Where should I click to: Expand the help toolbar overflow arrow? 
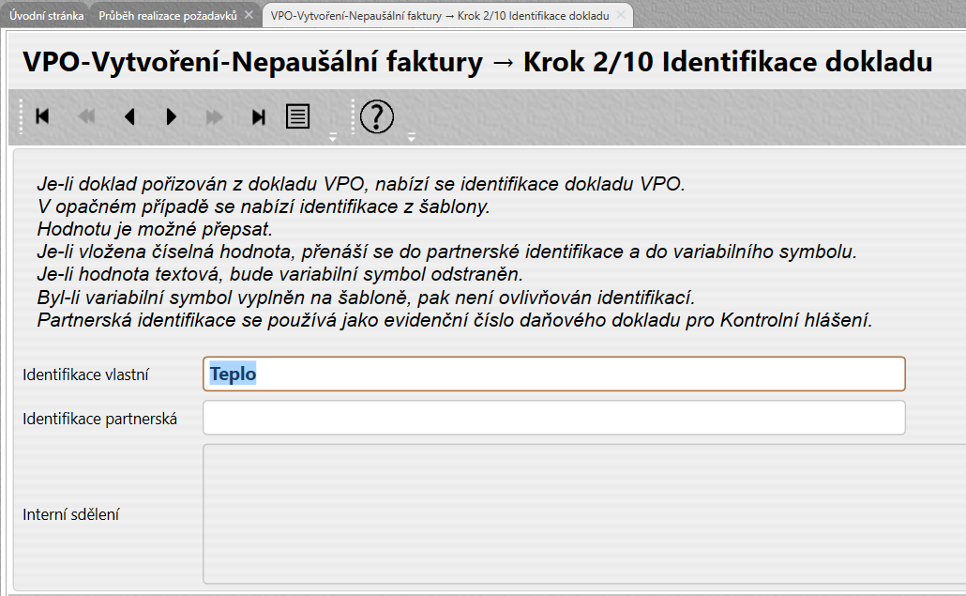(411, 137)
